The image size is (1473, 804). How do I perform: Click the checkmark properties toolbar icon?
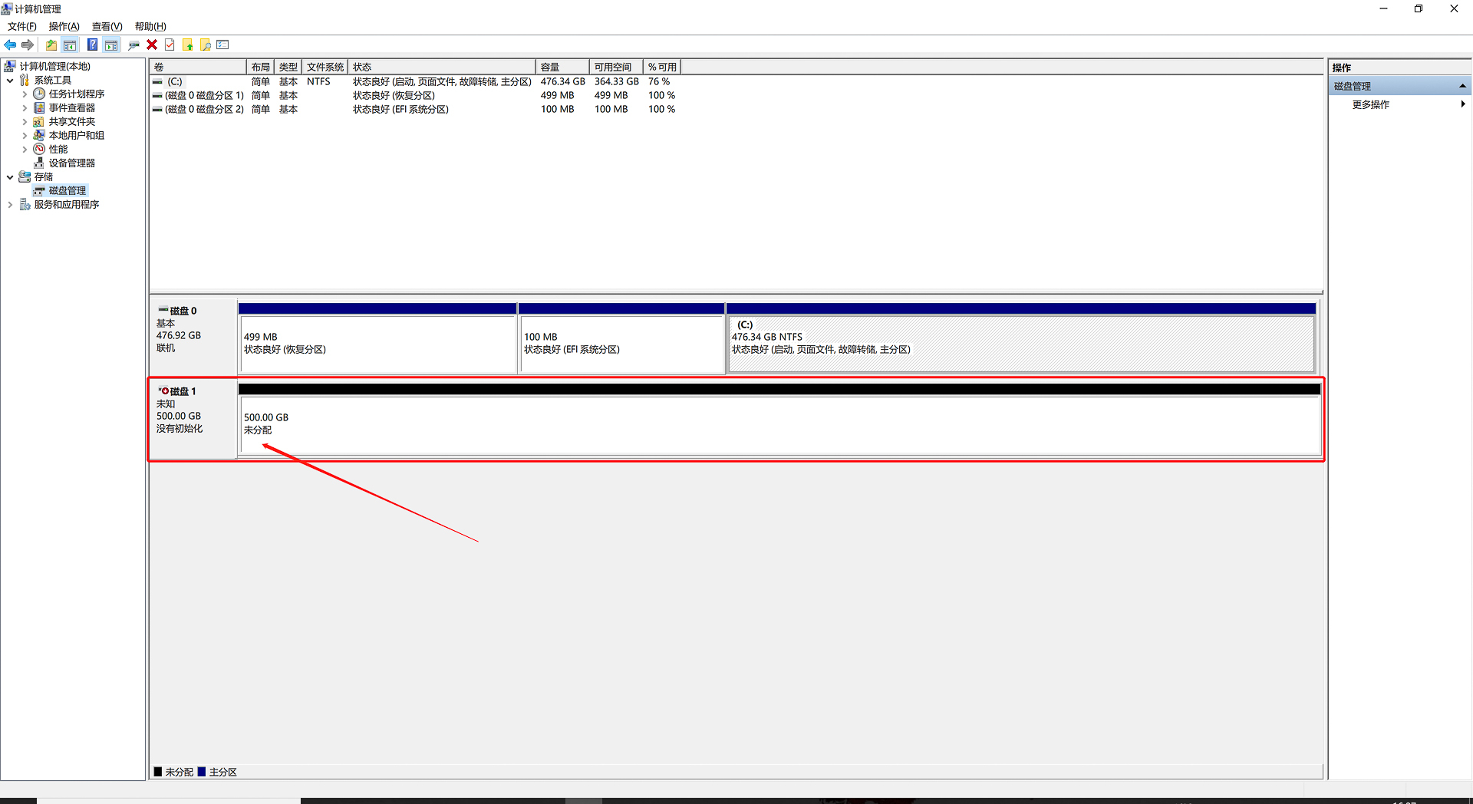(170, 45)
